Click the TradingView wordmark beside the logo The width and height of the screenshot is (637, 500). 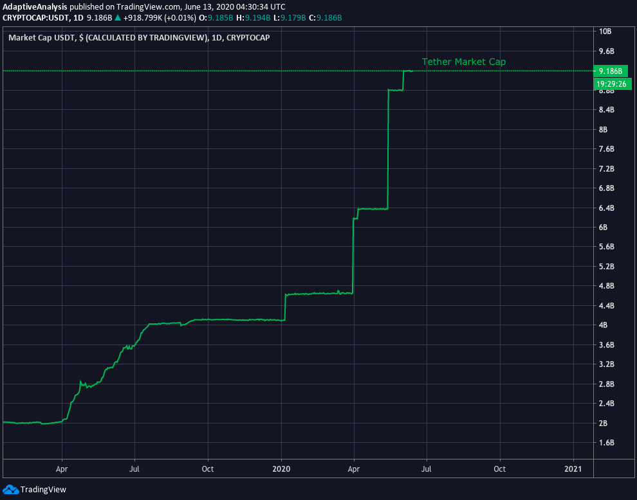(x=43, y=490)
